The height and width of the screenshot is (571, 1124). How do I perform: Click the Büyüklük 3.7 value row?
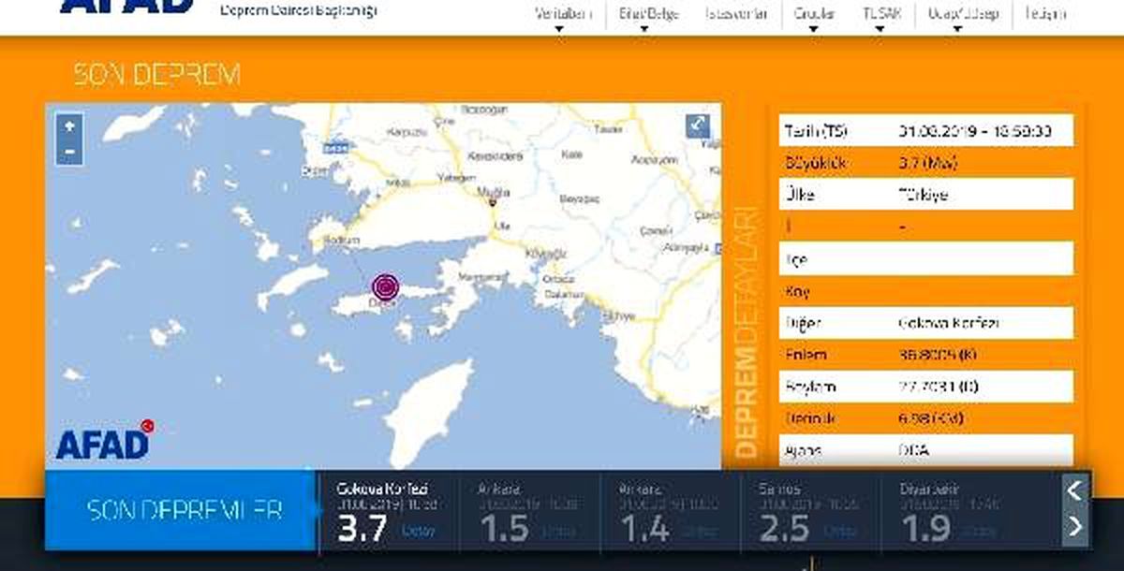point(925,163)
